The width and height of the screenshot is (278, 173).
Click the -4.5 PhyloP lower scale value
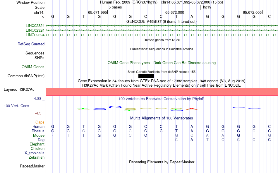pyautogui.click(x=38, y=113)
